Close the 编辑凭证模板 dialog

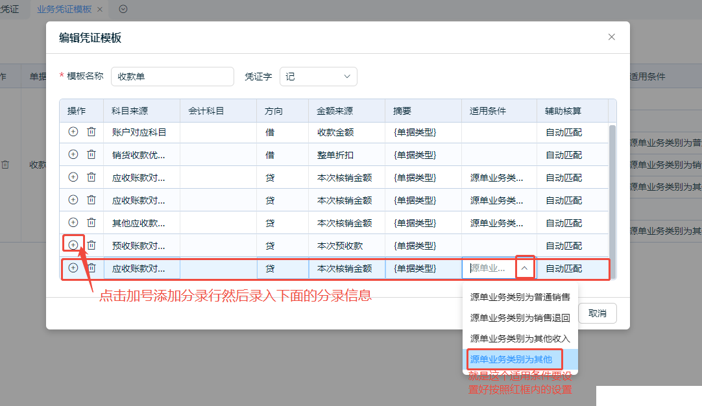pos(611,37)
